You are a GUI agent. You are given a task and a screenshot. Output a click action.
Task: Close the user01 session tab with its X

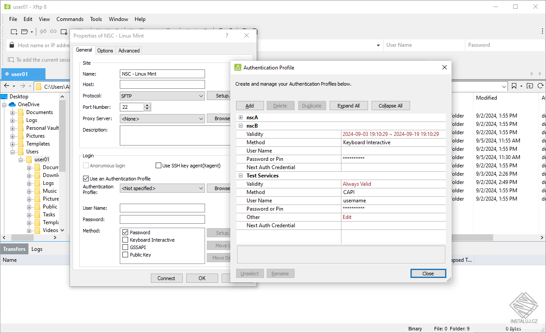[39, 74]
